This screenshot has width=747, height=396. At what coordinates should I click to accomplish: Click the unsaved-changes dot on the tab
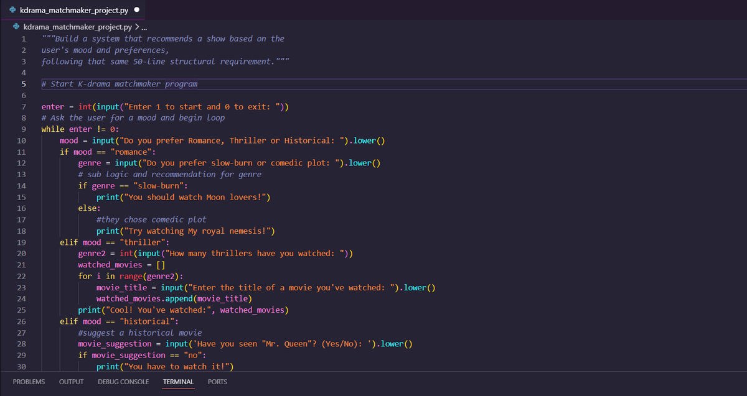[136, 11]
